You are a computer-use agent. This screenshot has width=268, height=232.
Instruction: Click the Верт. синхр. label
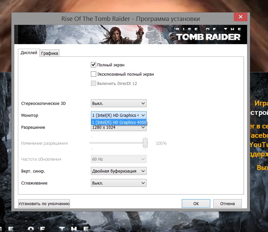point(33,171)
